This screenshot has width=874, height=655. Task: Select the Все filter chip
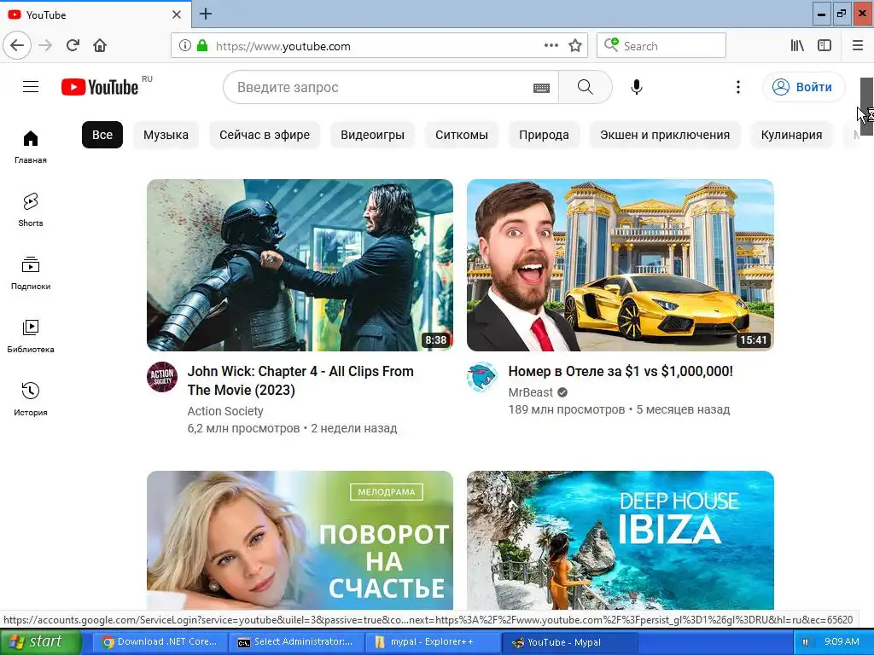click(x=102, y=135)
